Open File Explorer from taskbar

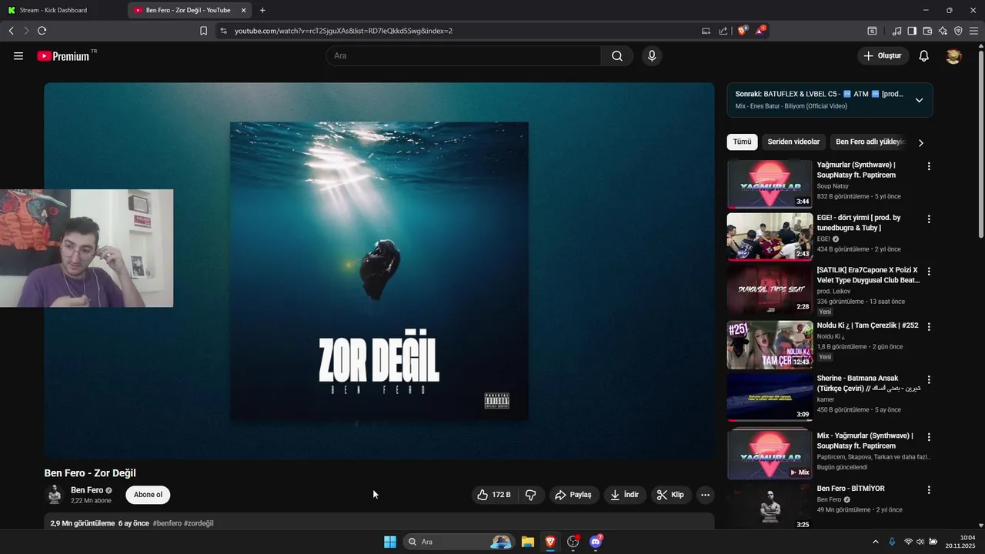(x=528, y=542)
